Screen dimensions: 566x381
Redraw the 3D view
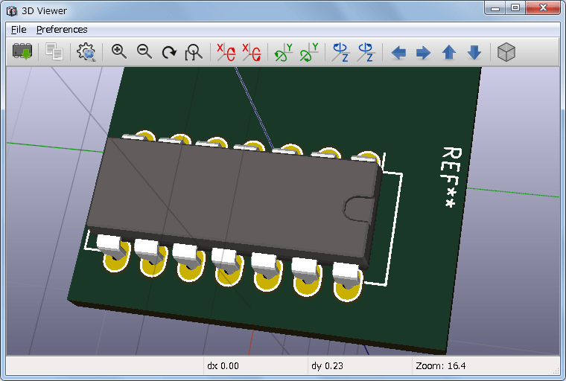pos(170,52)
